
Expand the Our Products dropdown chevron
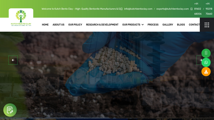pyautogui.click(x=143, y=25)
